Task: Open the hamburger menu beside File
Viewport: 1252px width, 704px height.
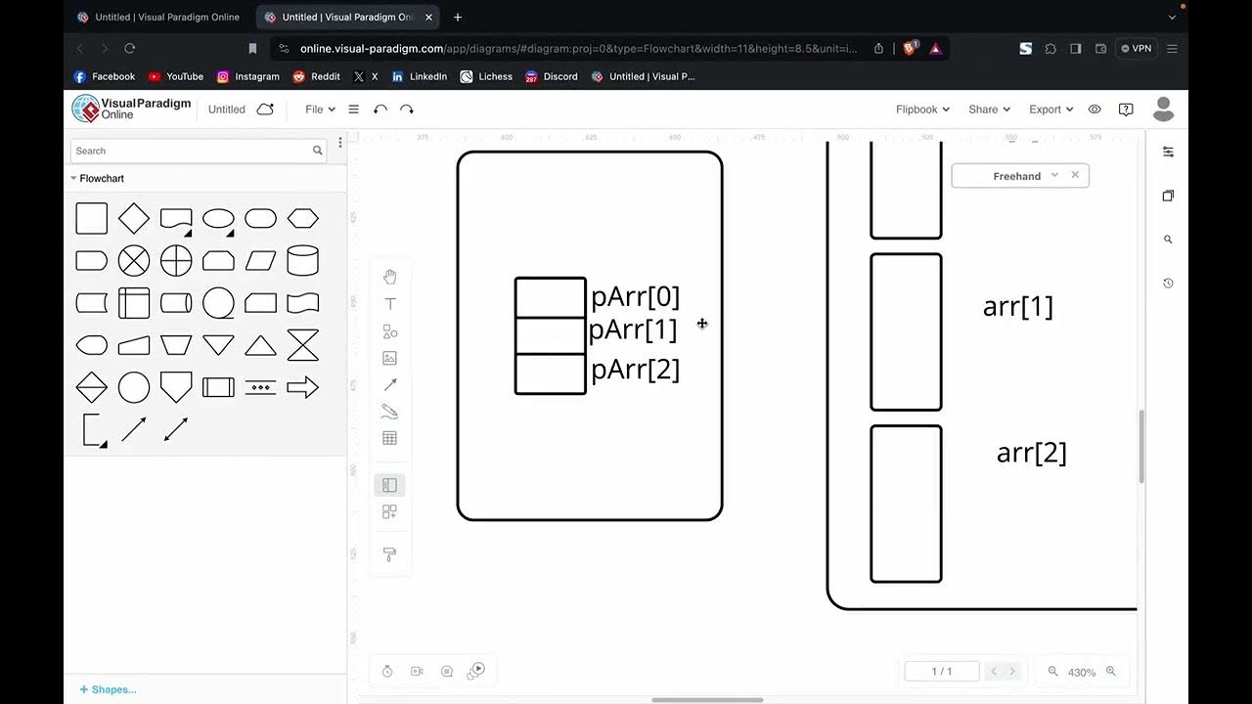Action: (x=354, y=110)
